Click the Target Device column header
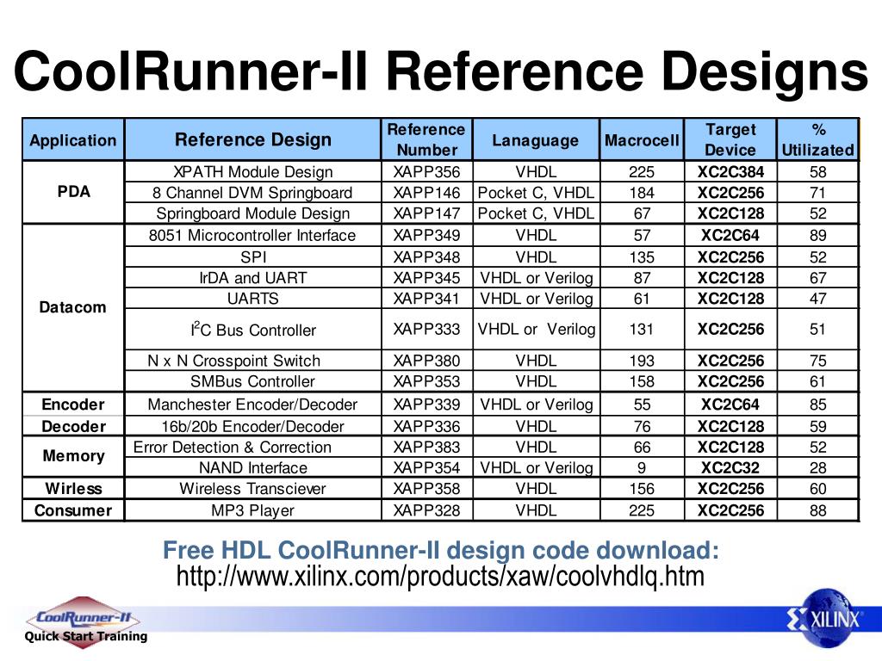 click(x=730, y=139)
